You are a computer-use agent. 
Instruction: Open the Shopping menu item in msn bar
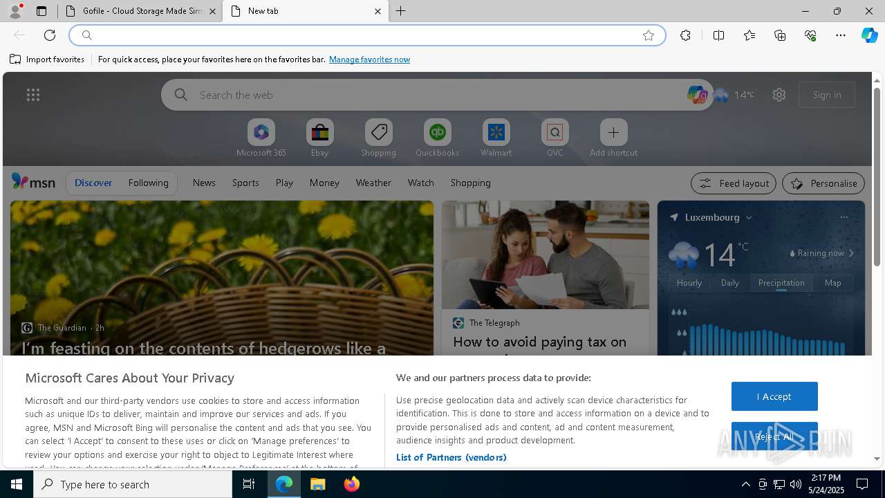click(471, 183)
